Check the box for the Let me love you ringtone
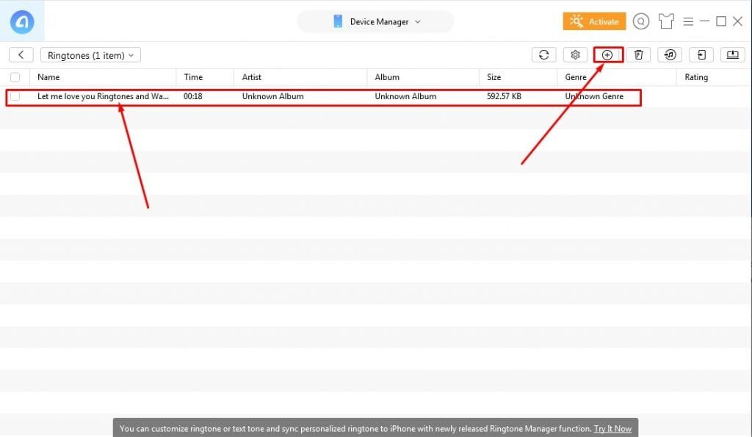The image size is (752, 437). point(15,97)
